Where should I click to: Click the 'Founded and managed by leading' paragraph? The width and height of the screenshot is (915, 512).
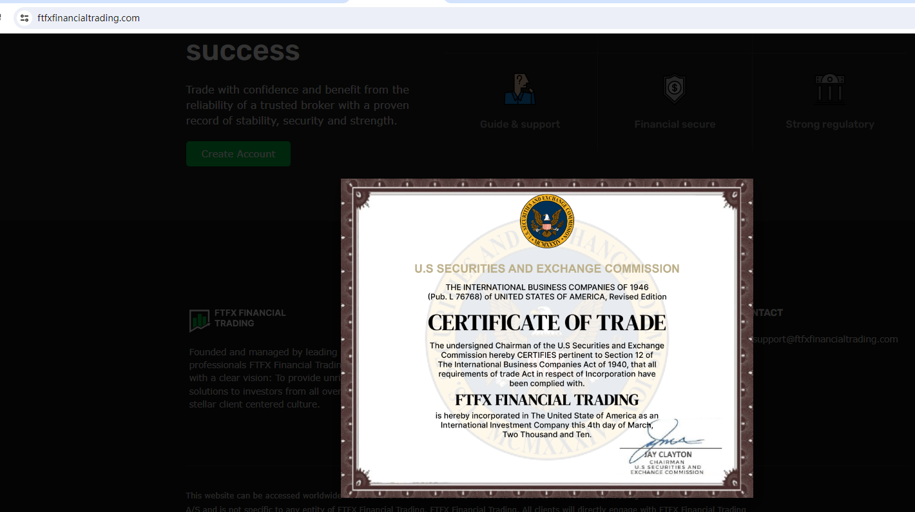265,378
